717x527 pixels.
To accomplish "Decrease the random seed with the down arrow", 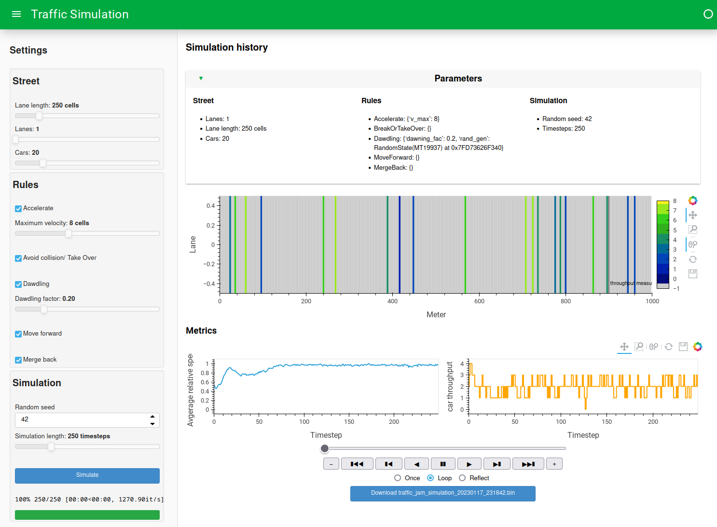I will pos(152,424).
